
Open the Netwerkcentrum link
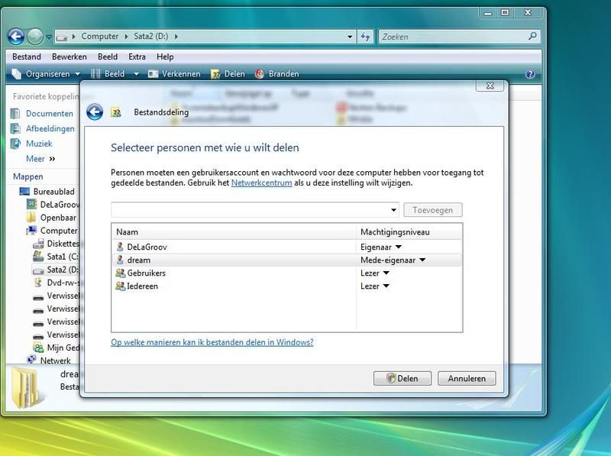tap(261, 183)
